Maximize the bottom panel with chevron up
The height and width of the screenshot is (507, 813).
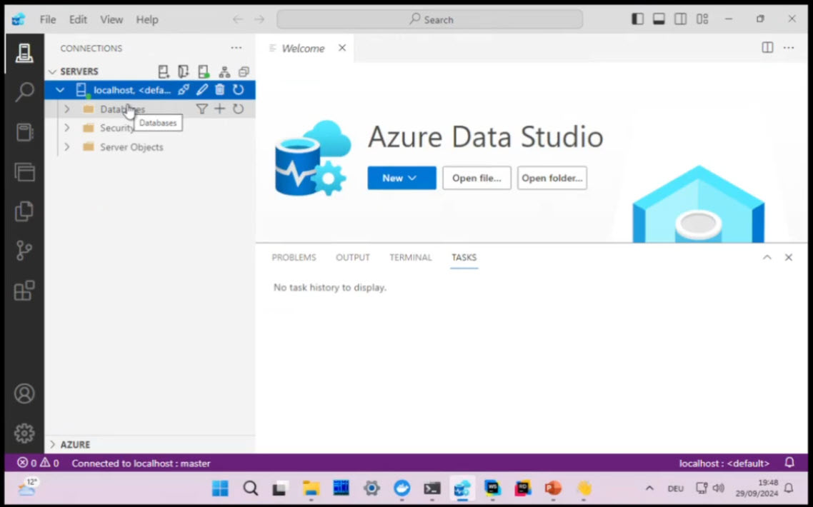coord(767,257)
